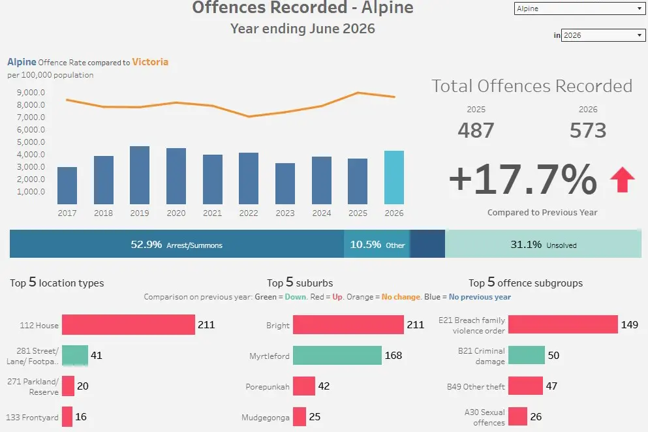Viewport: 648px width, 432px height.
Task: Click the value 41 beside Street/Lane
Action: click(x=97, y=355)
